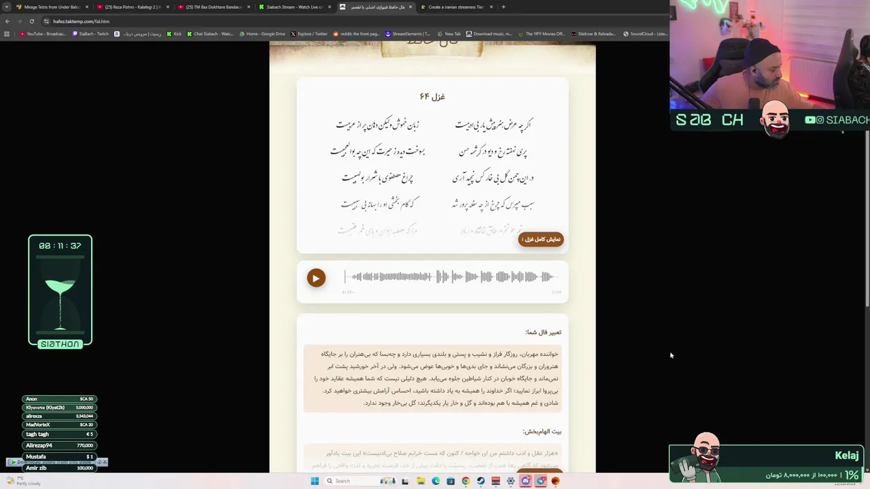Screen dimensions: 870x489
Task: Switch to TM Bax Dokhtare Bandar tab
Action: pos(213,7)
